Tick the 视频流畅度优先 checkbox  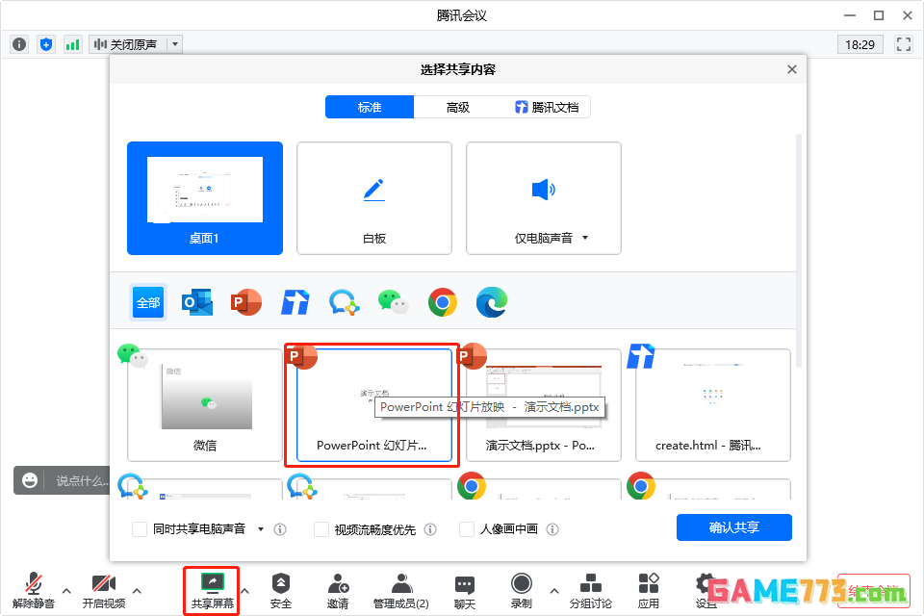(x=322, y=529)
